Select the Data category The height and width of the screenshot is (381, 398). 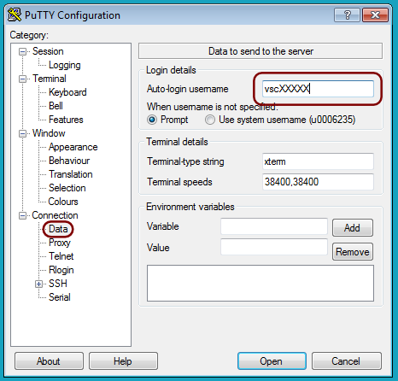tap(58, 229)
